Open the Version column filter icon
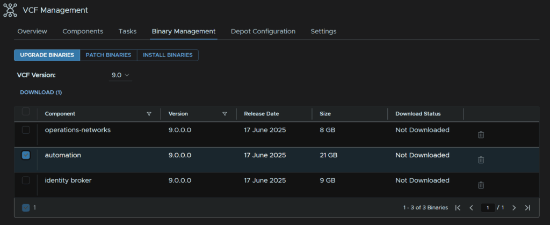550x225 pixels. 225,114
